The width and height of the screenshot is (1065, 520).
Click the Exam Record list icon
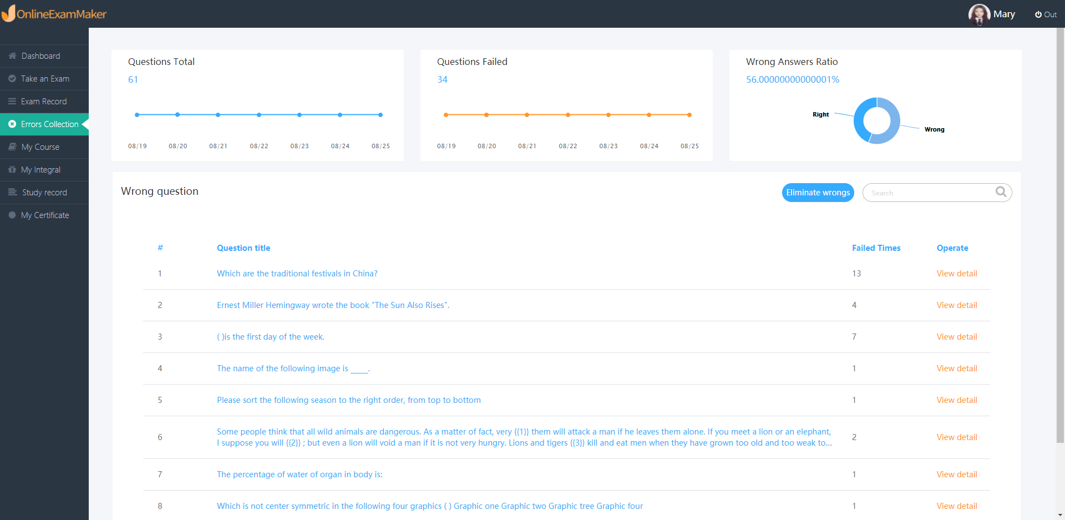[12, 102]
